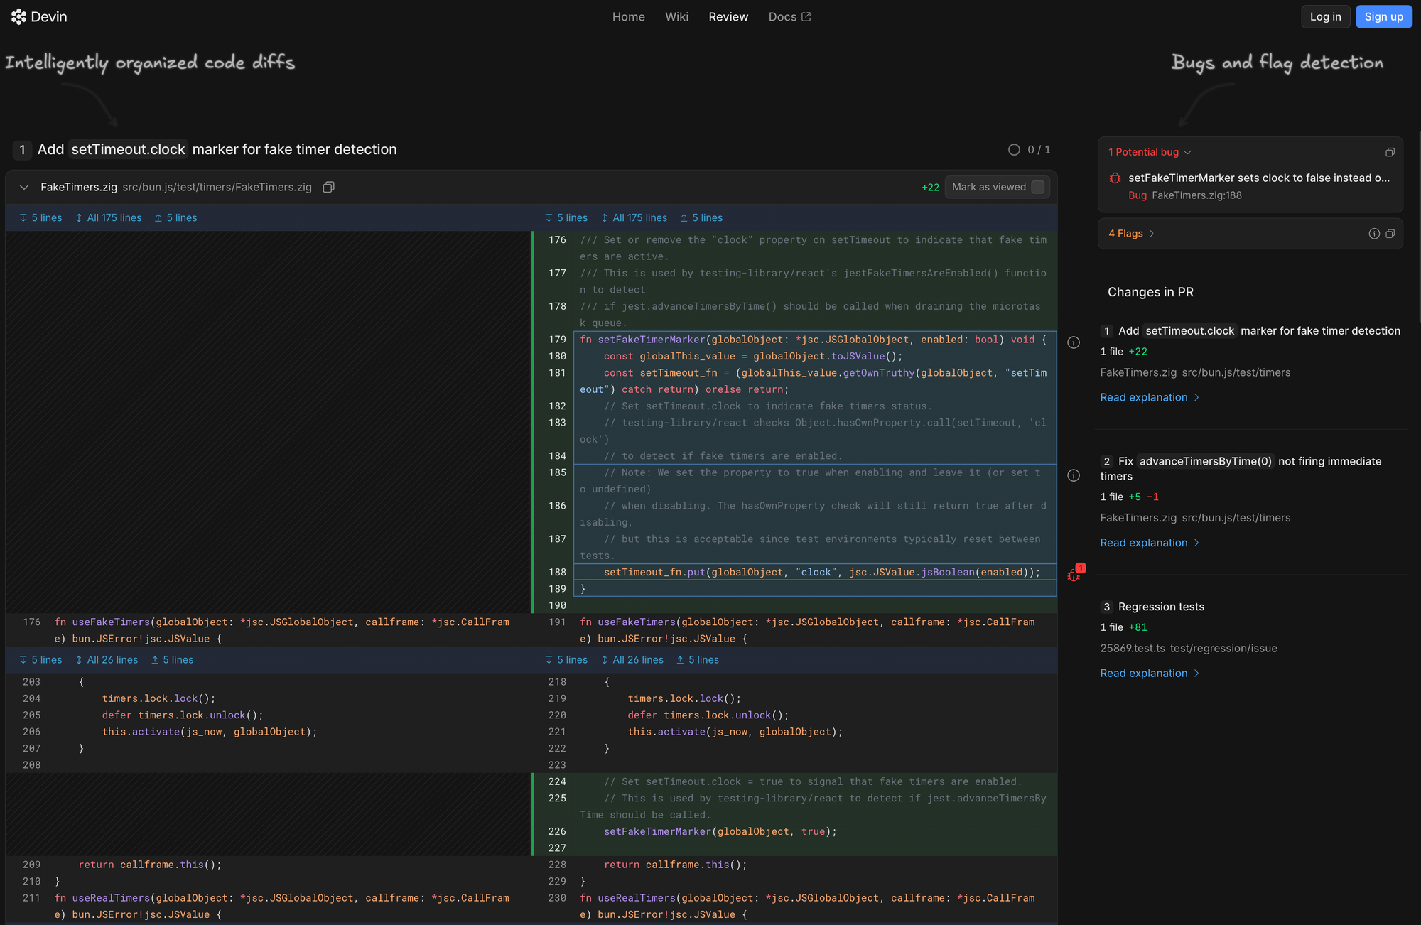Click the Log in button
The height and width of the screenshot is (925, 1421).
(1325, 16)
